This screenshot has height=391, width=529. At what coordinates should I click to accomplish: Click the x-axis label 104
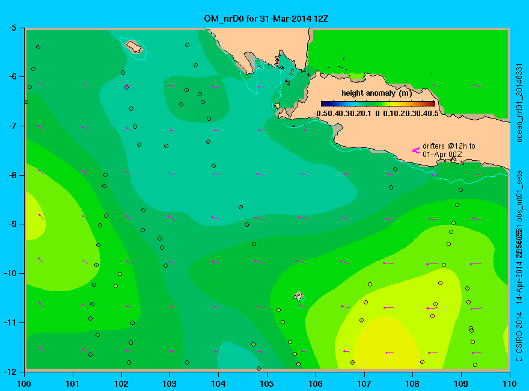point(218,384)
